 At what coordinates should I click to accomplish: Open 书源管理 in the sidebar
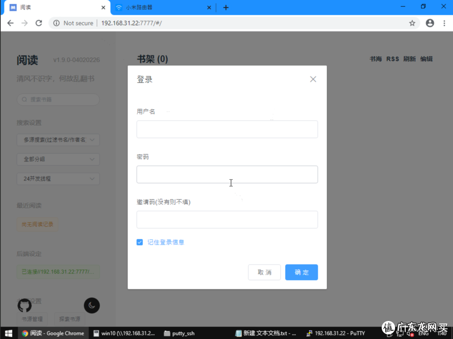tap(32, 319)
